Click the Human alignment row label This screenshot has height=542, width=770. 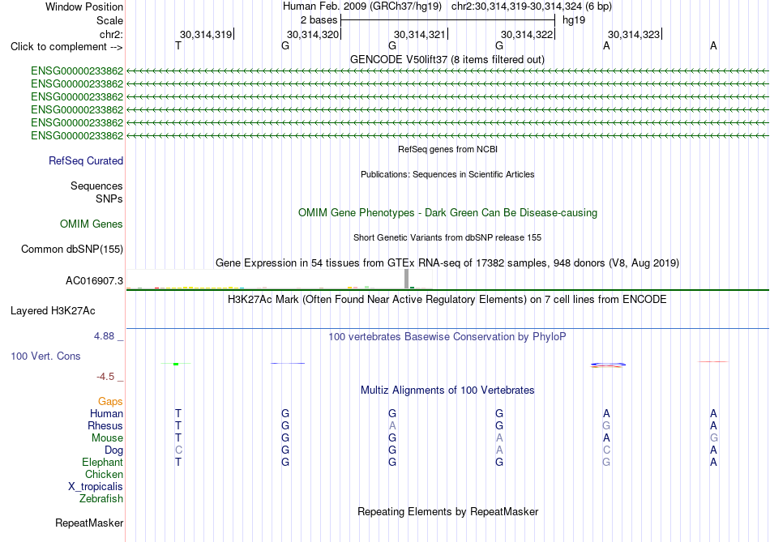click(x=106, y=413)
